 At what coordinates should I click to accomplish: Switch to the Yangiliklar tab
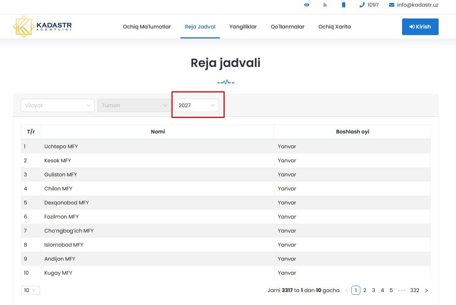[x=243, y=27]
